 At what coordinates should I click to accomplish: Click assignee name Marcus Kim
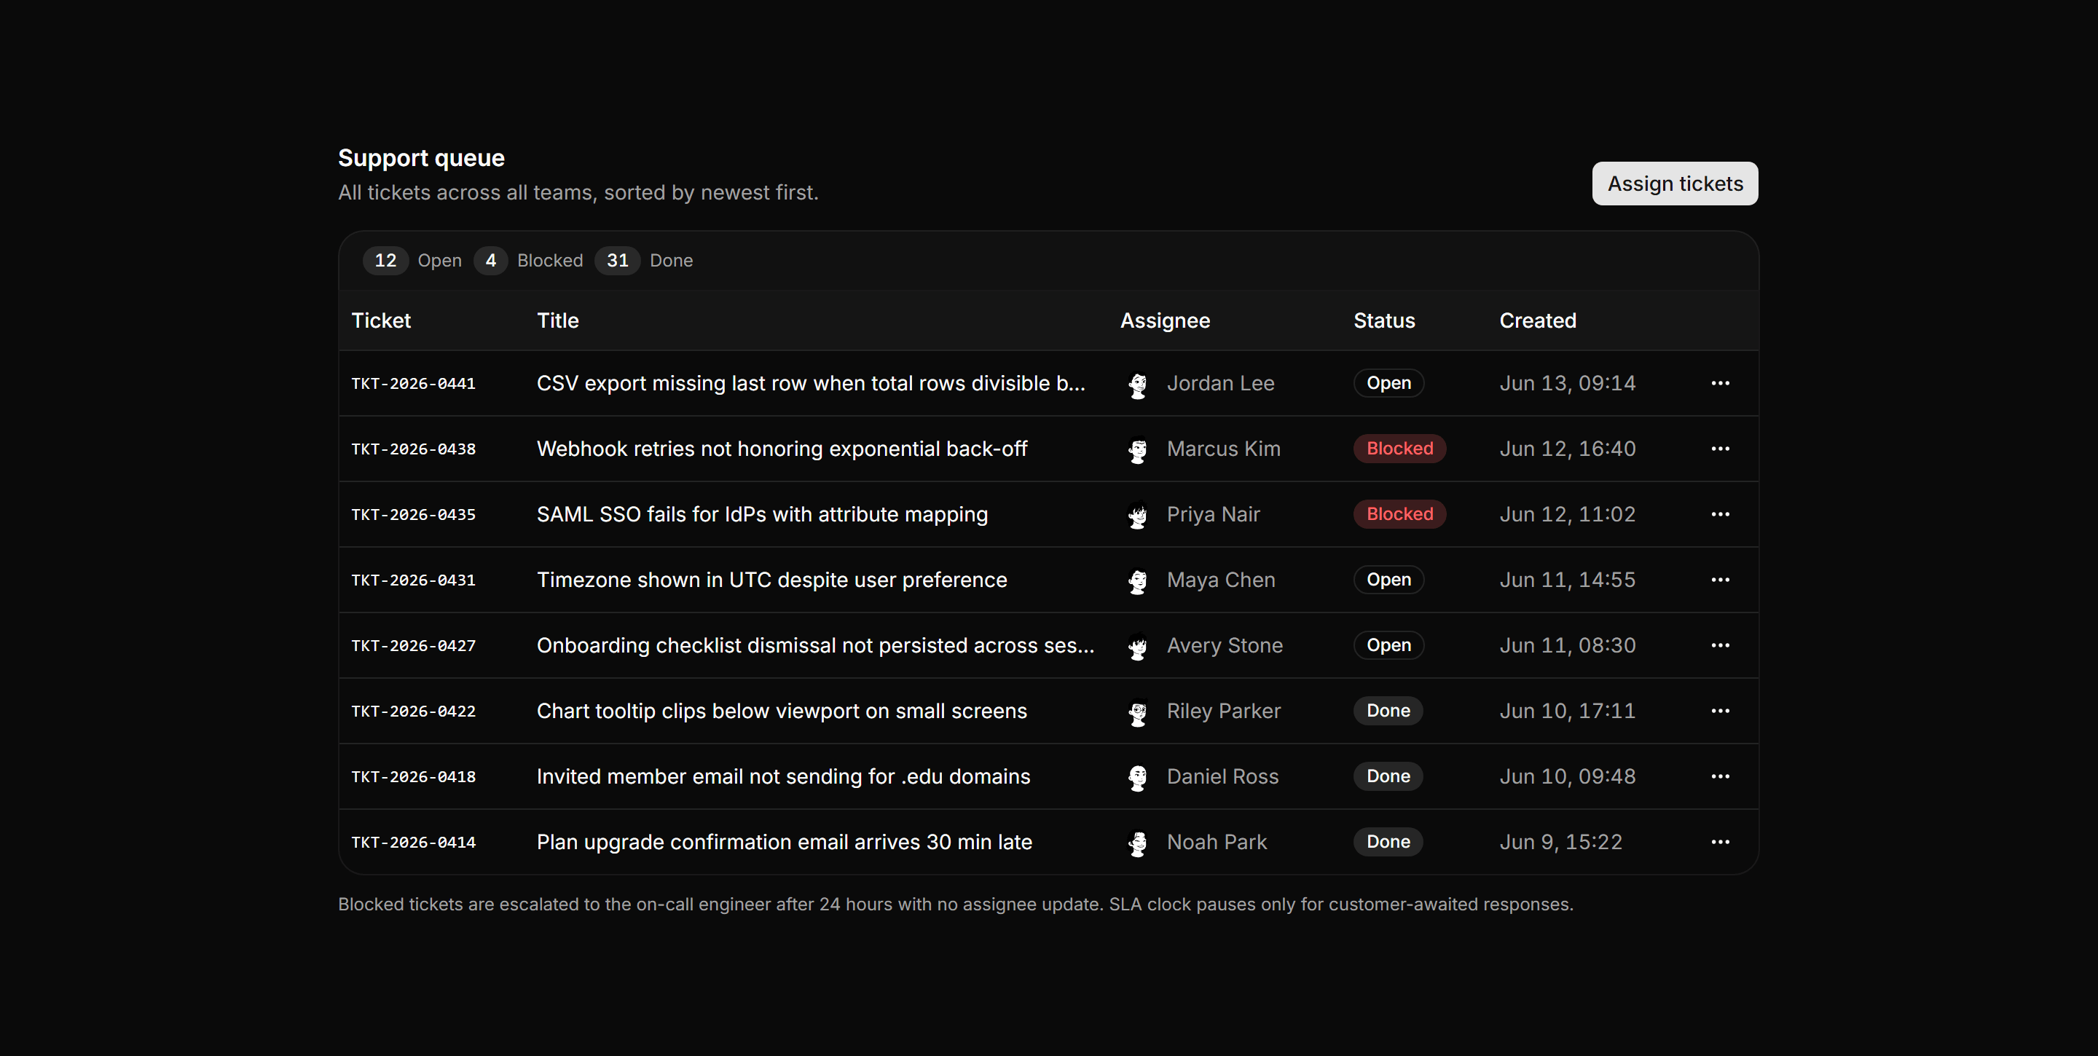(x=1224, y=449)
